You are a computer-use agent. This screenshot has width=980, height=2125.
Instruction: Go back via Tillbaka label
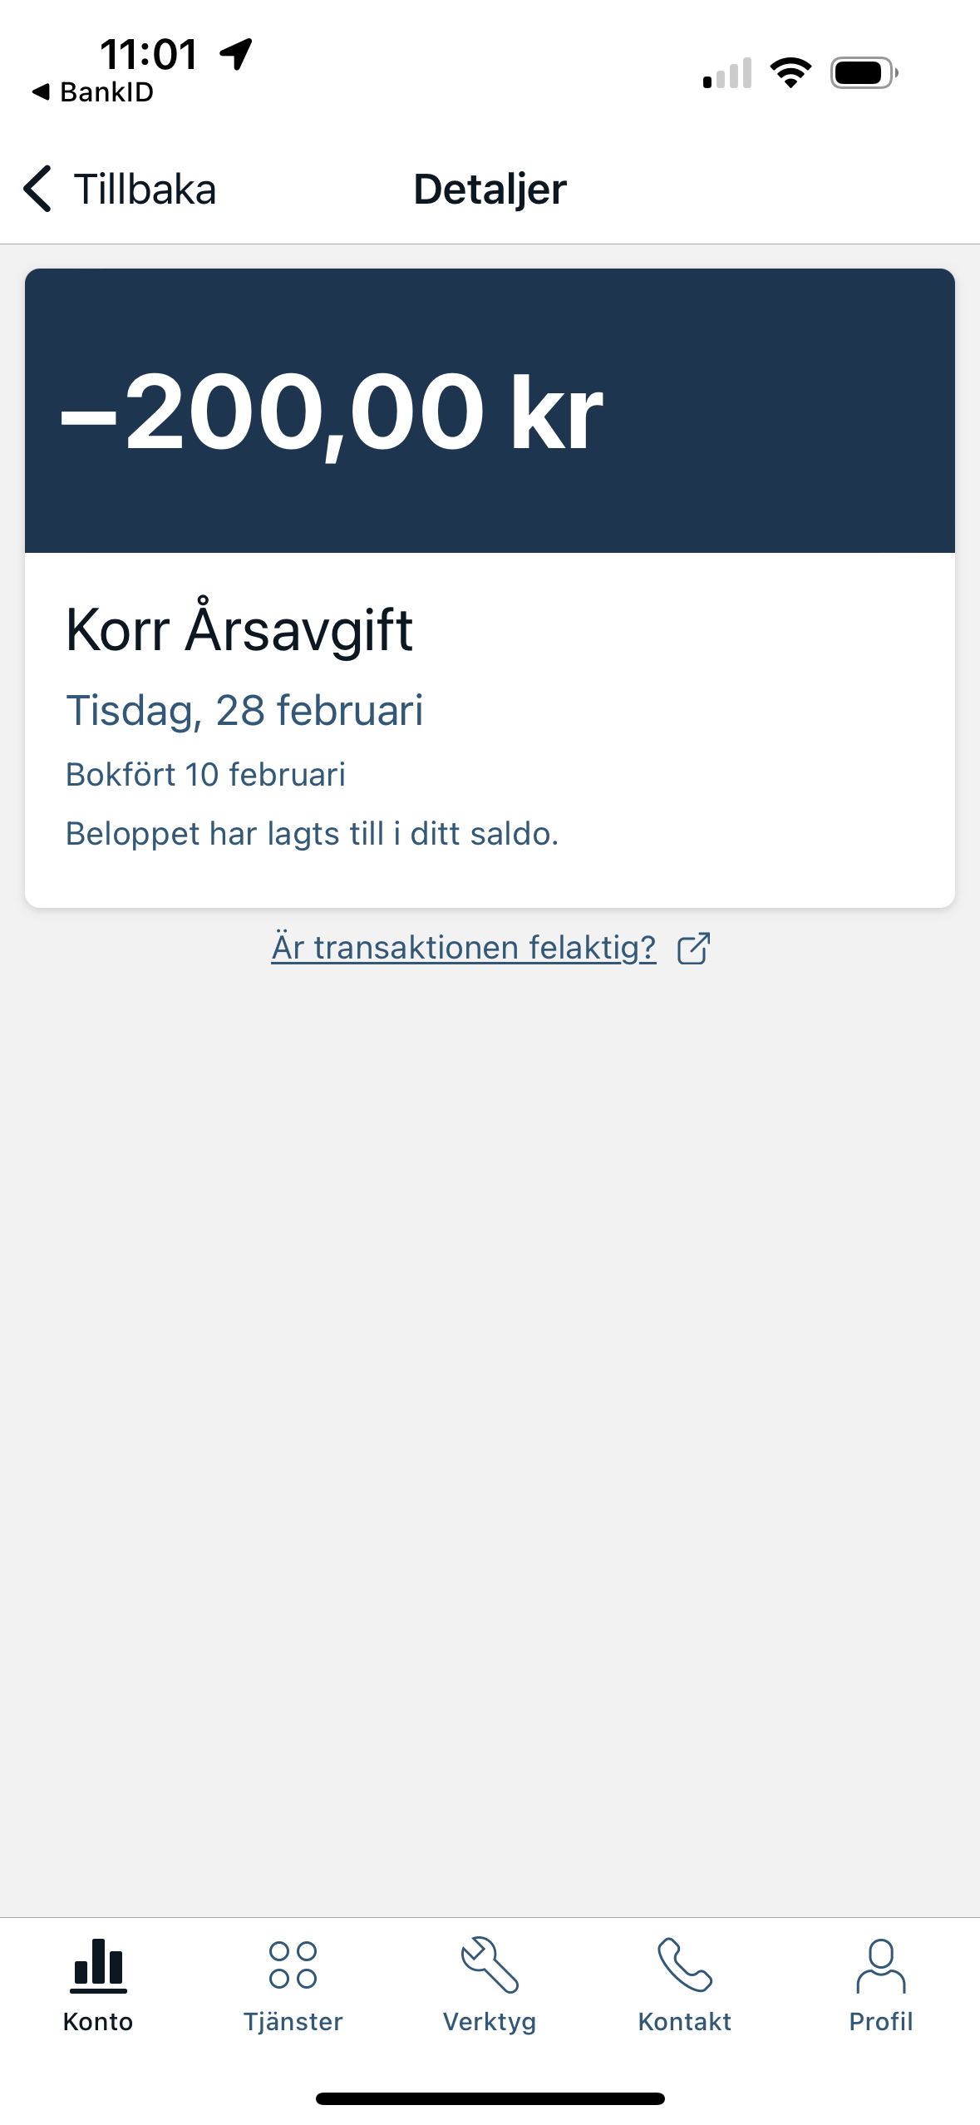click(x=145, y=190)
